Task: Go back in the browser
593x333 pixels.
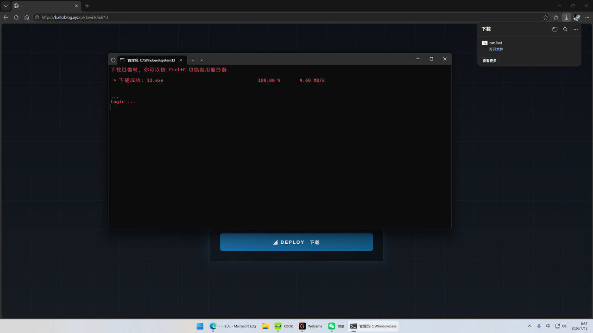Action: coord(6,17)
